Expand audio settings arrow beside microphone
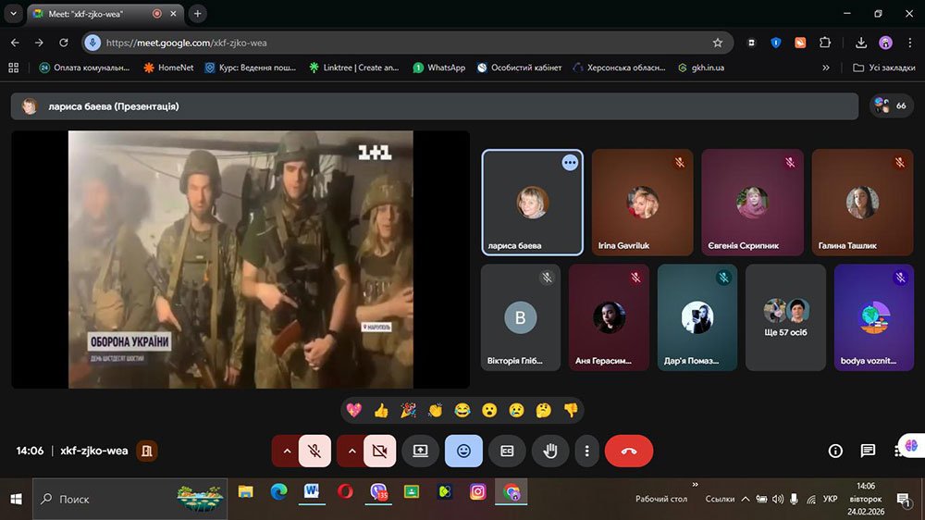The width and height of the screenshot is (925, 520). pyautogui.click(x=287, y=451)
